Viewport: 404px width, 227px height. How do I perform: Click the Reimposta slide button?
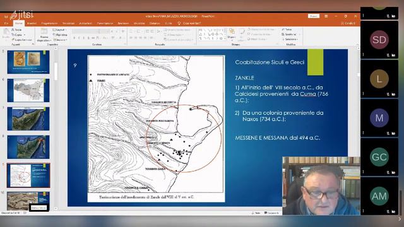(x=60, y=35)
